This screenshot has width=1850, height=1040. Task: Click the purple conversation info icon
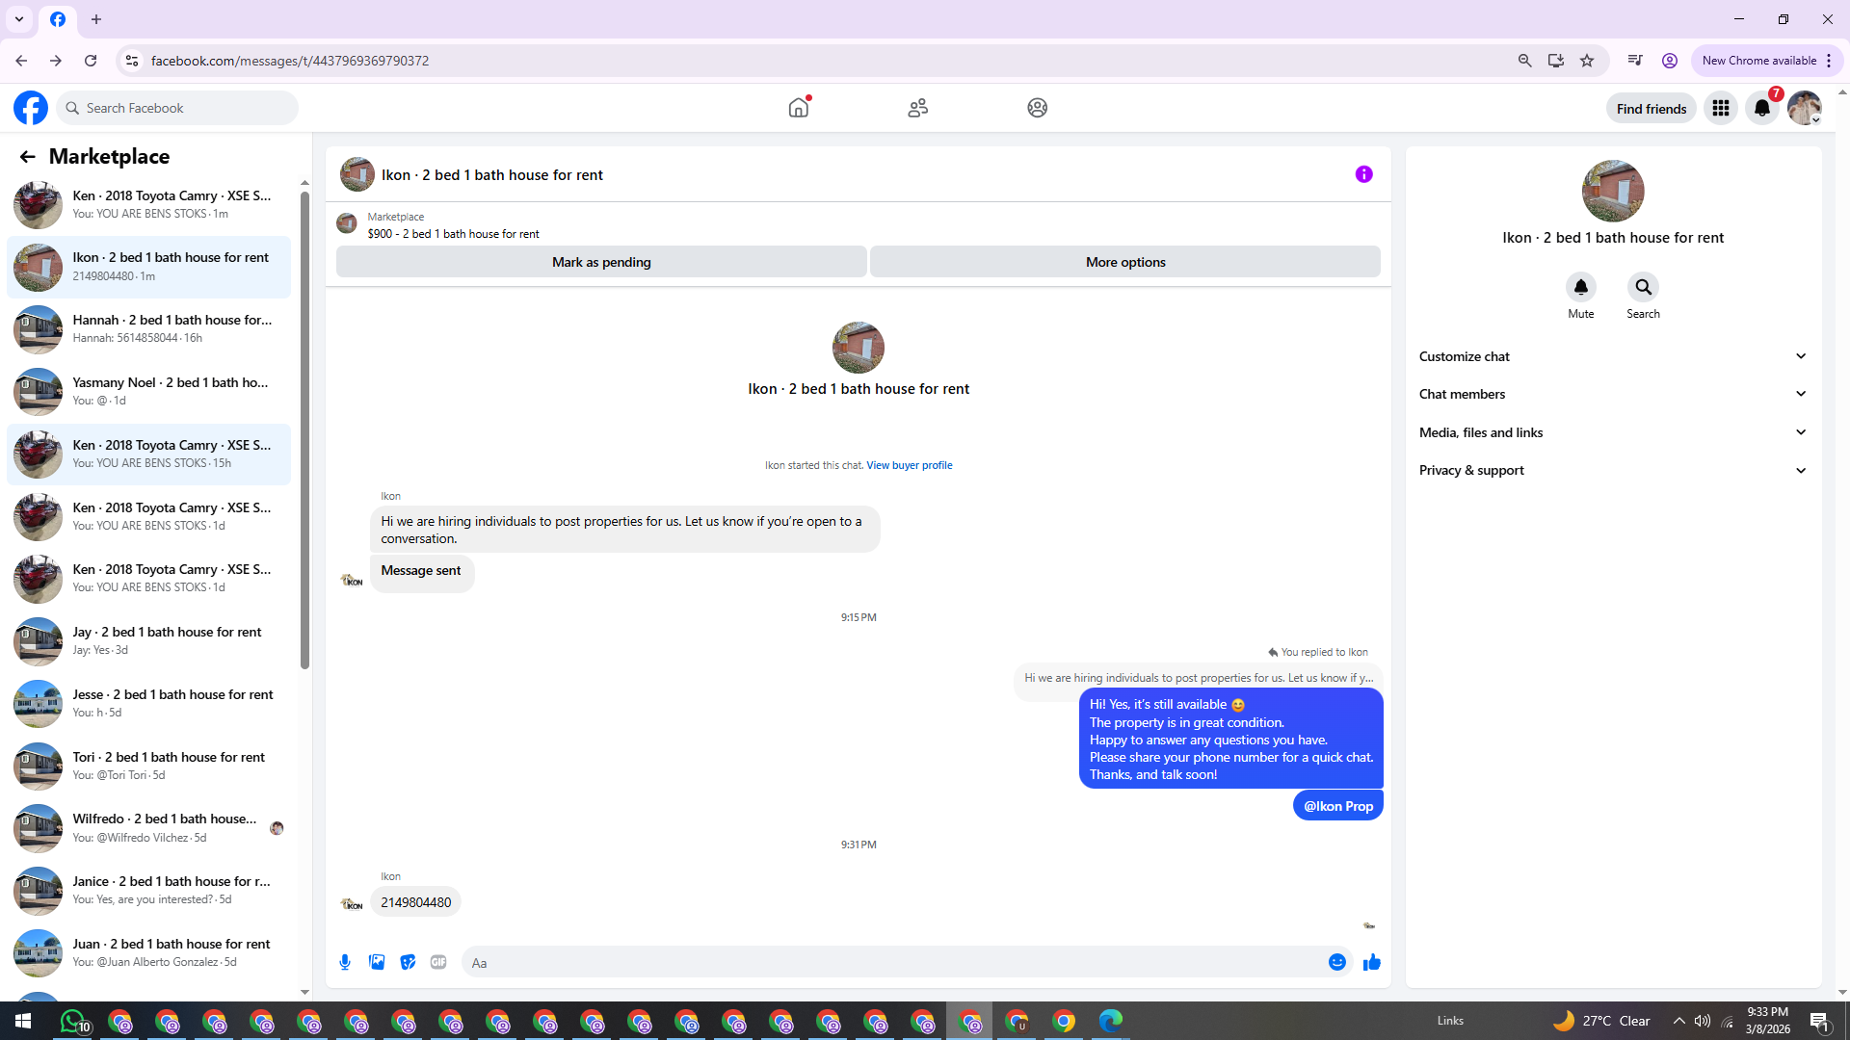click(1363, 174)
